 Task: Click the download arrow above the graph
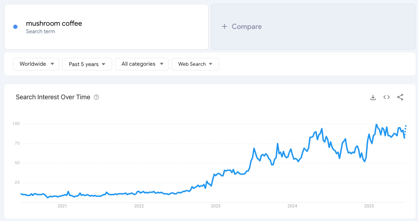coord(373,97)
